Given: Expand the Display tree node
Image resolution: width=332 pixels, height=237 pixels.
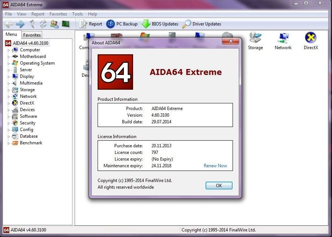Looking at the screenshot, I should tap(9, 77).
